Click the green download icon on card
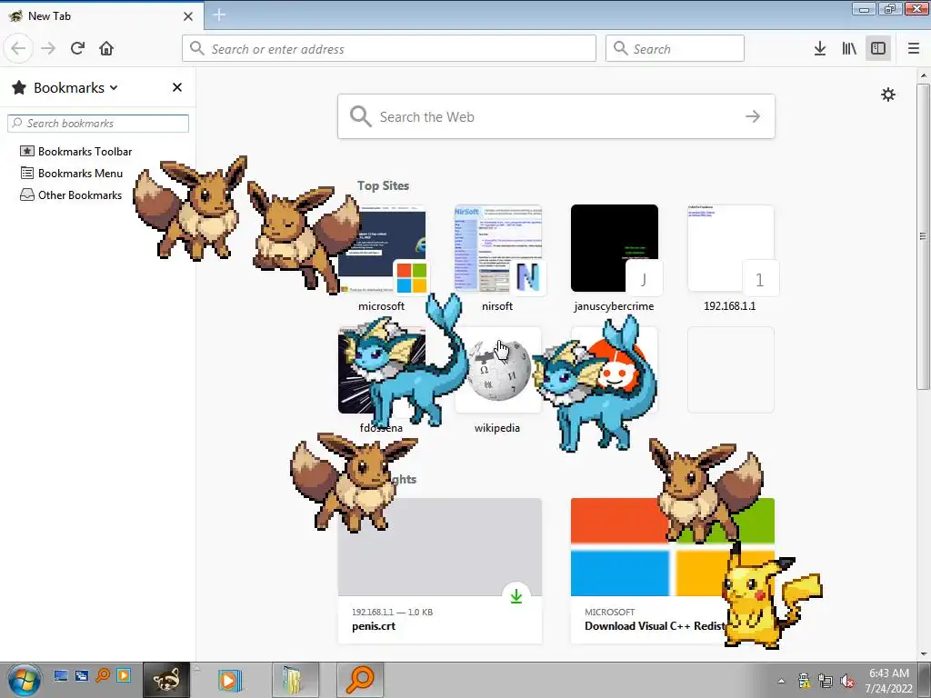 [516, 596]
